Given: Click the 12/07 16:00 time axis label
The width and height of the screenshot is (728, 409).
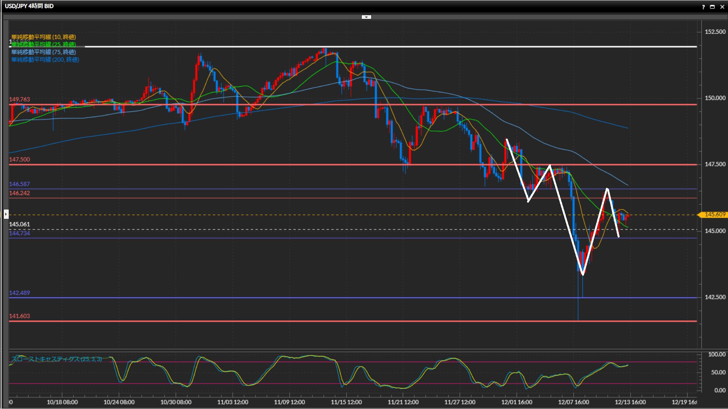Looking at the screenshot, I should click(573, 402).
